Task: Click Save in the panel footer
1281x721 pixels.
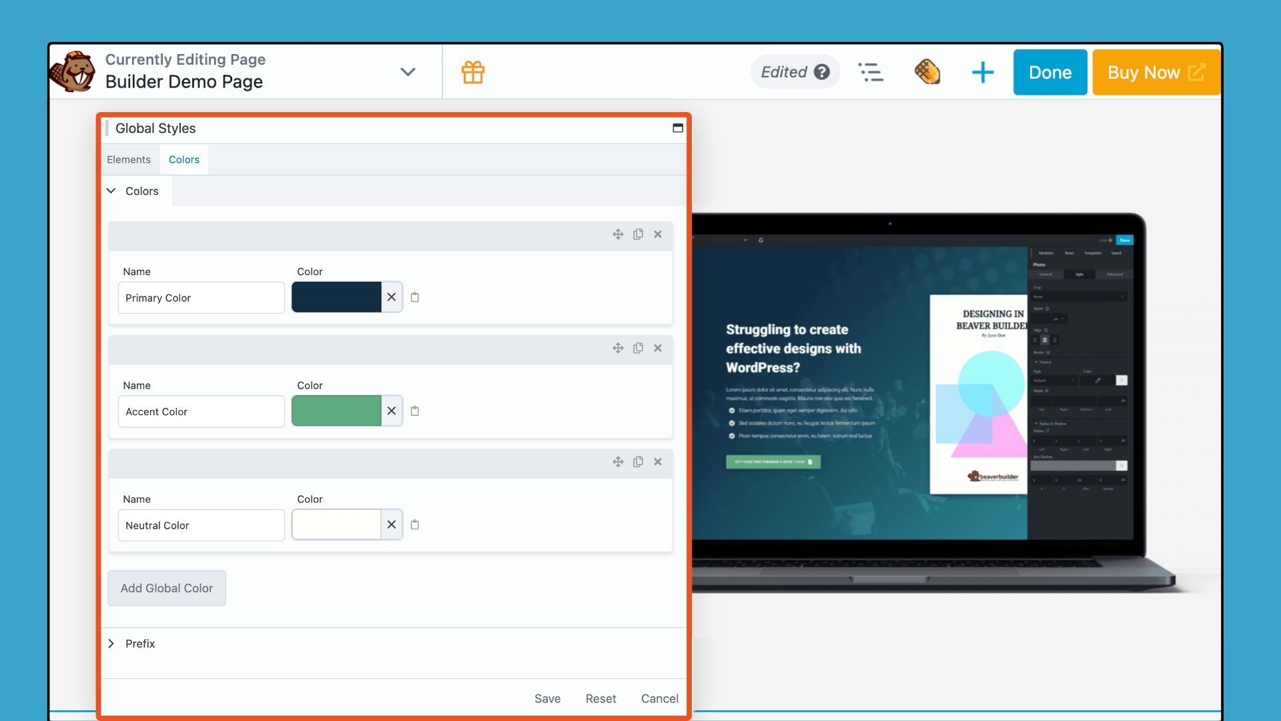Action: 547,698
